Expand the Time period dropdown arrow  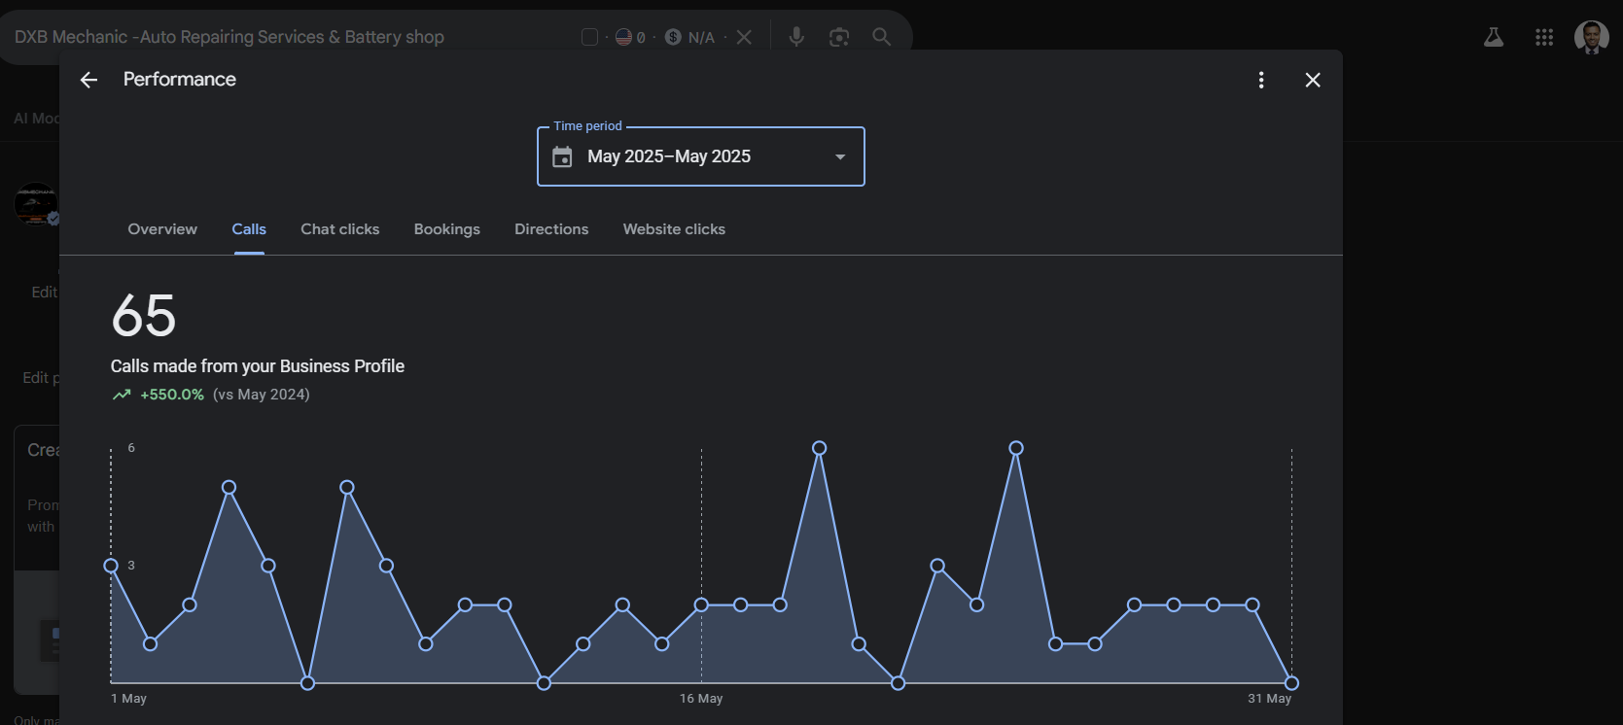[x=840, y=156]
